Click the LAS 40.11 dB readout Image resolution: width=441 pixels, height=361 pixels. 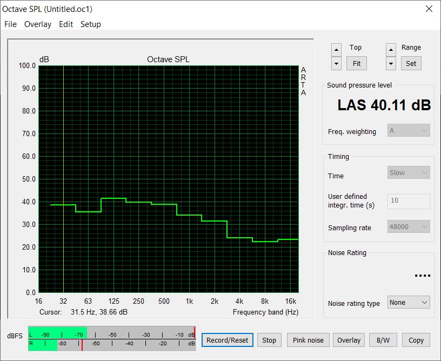pos(384,105)
